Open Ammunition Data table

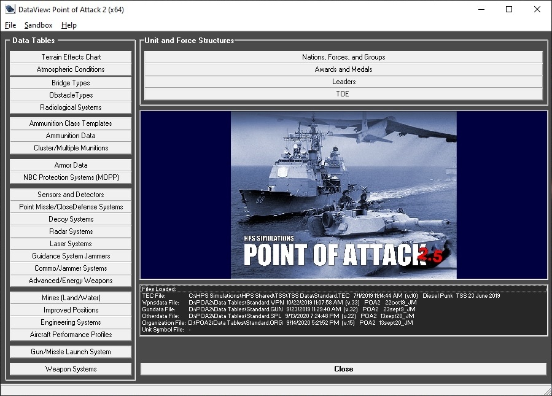pyautogui.click(x=71, y=136)
